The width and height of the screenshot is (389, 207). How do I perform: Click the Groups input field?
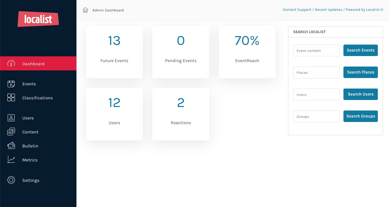316,116
